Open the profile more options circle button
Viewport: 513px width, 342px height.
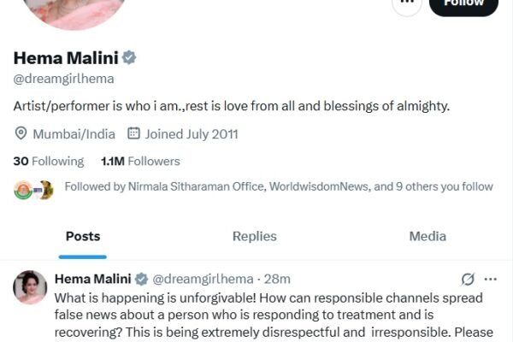[x=406, y=3]
